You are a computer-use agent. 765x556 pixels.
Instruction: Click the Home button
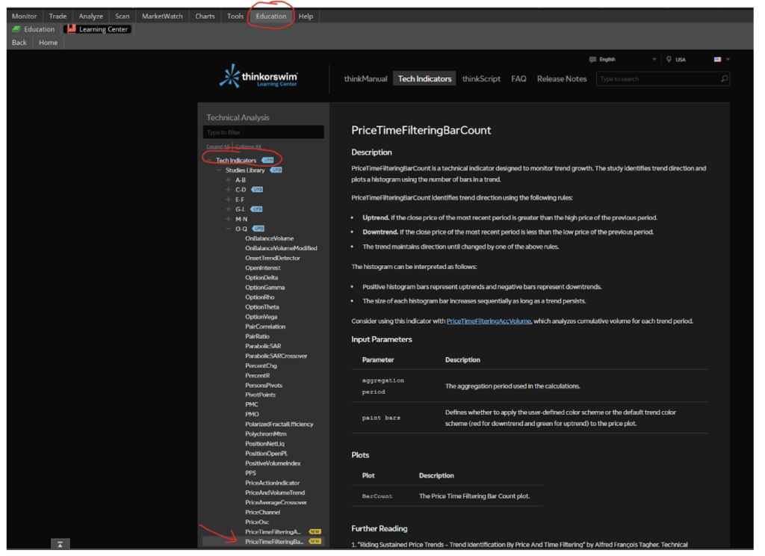pyautogui.click(x=49, y=43)
